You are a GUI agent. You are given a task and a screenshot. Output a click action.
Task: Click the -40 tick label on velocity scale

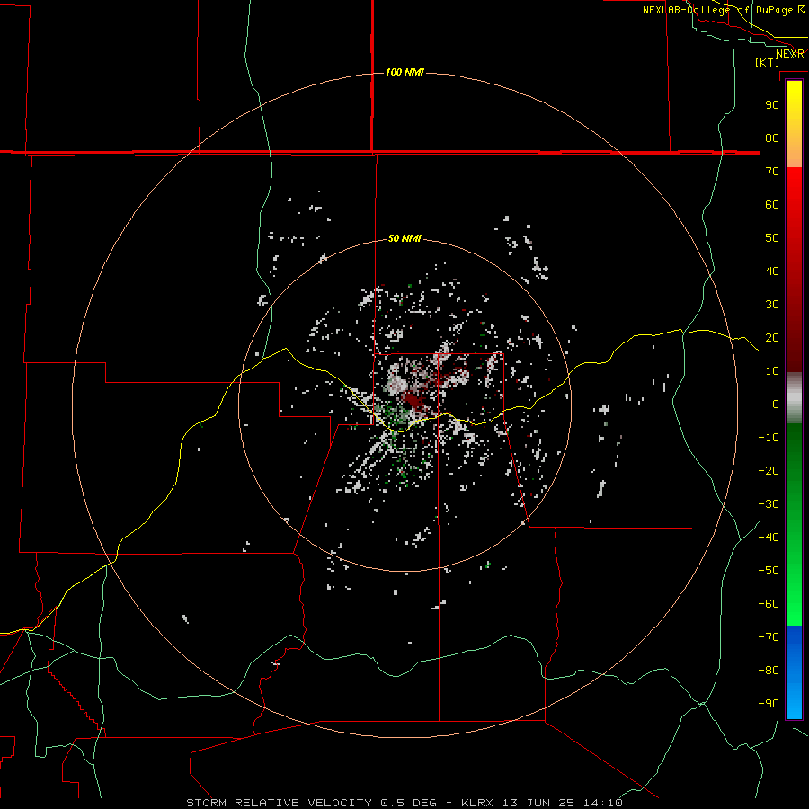pyautogui.click(x=769, y=538)
